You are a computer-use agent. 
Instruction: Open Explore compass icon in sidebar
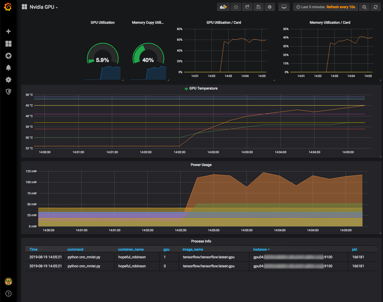(x=8, y=56)
